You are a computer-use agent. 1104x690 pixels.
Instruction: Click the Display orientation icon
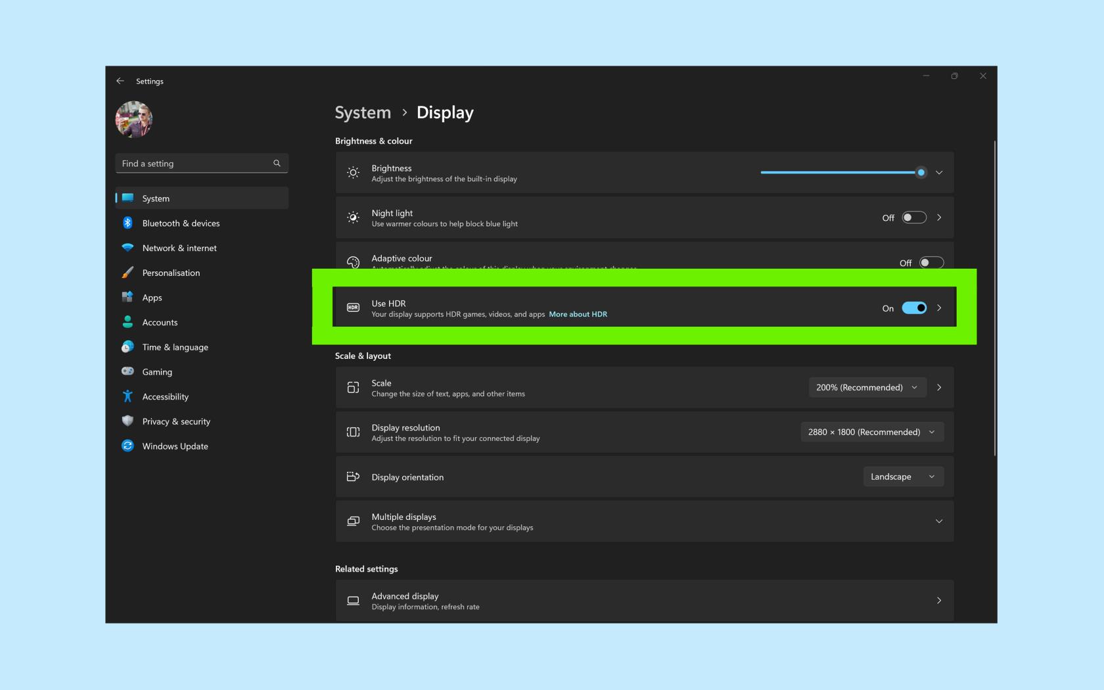(353, 476)
